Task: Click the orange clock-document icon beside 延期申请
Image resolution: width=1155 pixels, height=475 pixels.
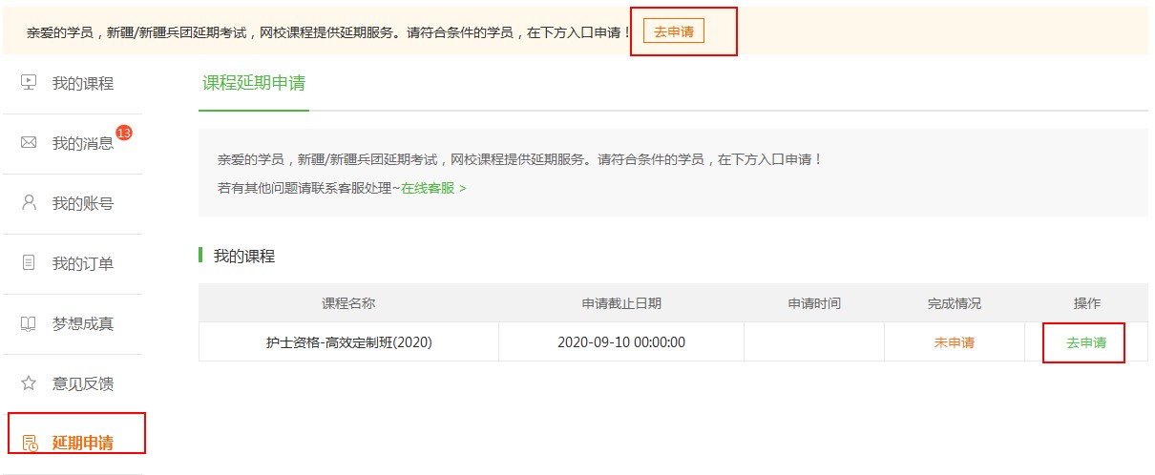Action: 30,444
